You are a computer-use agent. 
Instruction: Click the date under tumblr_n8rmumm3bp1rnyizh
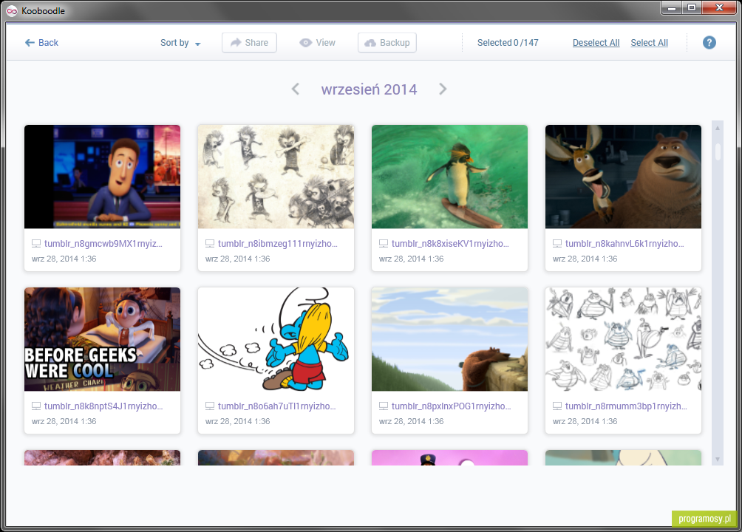click(x=585, y=421)
